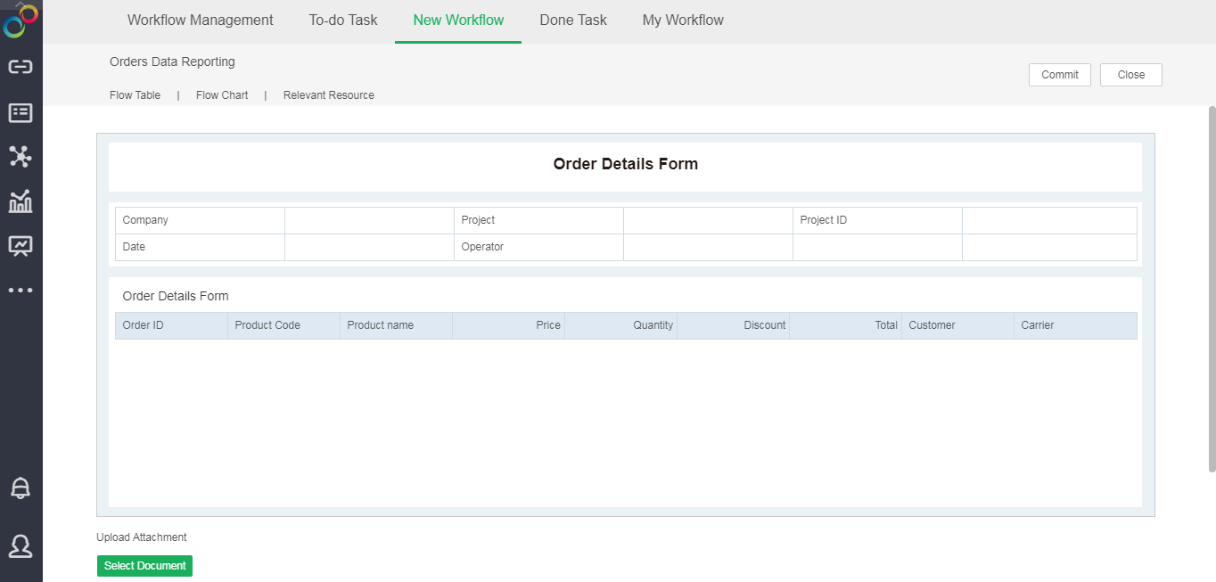Open the link icon in the sidebar
Image resolution: width=1216 pixels, height=582 pixels.
pyautogui.click(x=21, y=67)
